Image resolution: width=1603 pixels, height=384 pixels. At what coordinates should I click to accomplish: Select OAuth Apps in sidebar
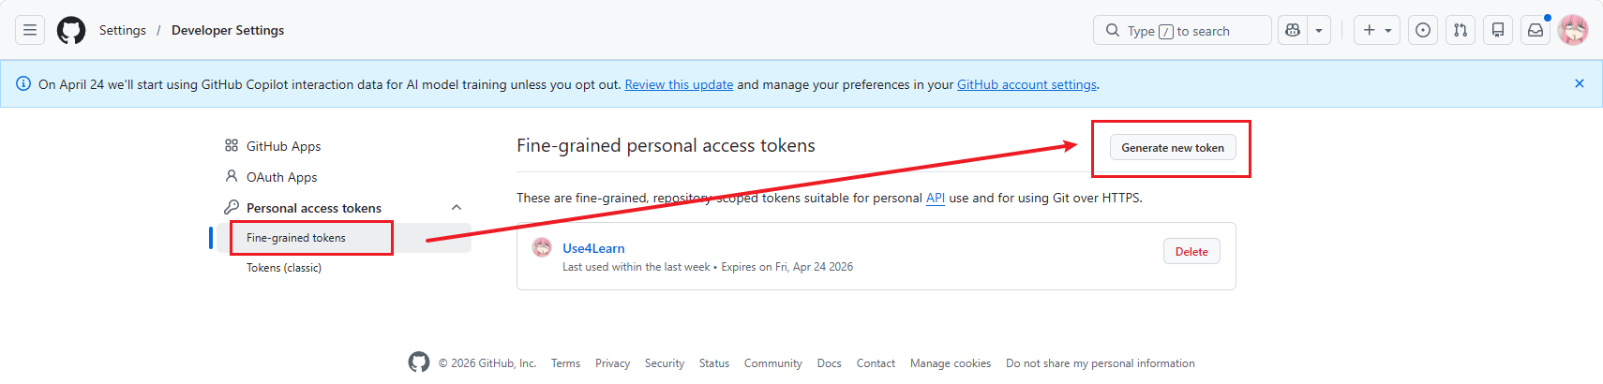tap(281, 177)
